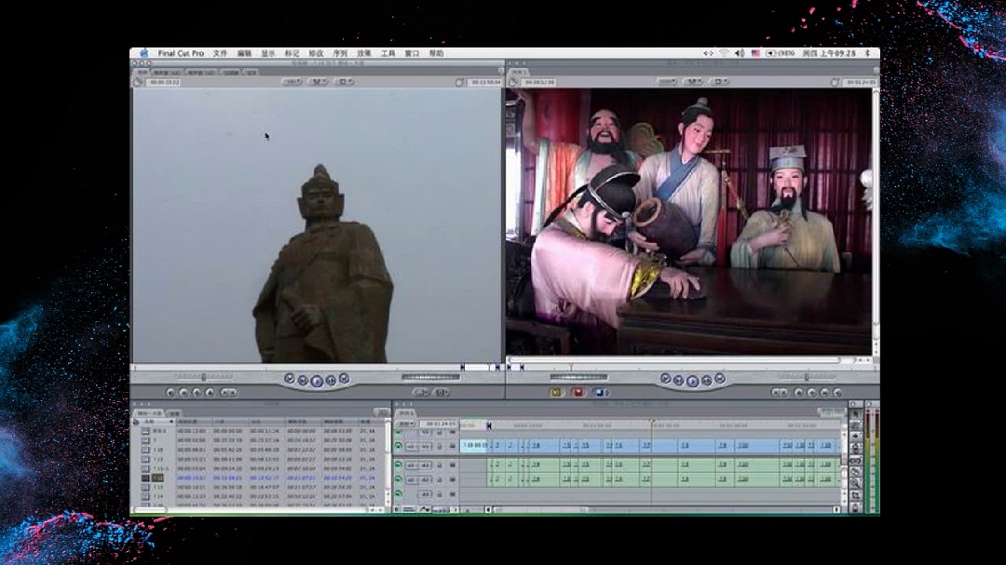Open the 序列 (Sequence) menu

[340, 53]
